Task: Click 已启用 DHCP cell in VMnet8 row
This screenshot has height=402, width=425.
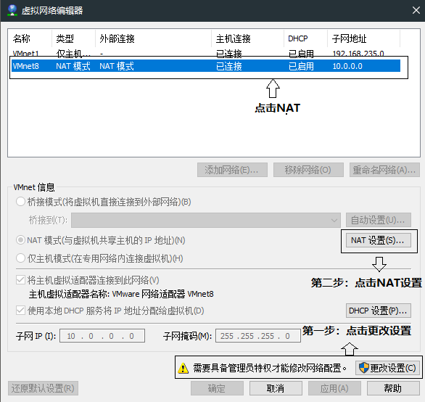Action: pyautogui.click(x=301, y=66)
